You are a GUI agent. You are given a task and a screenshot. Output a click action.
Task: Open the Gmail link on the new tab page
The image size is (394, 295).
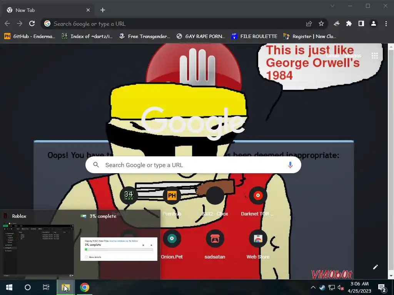tap(333, 55)
